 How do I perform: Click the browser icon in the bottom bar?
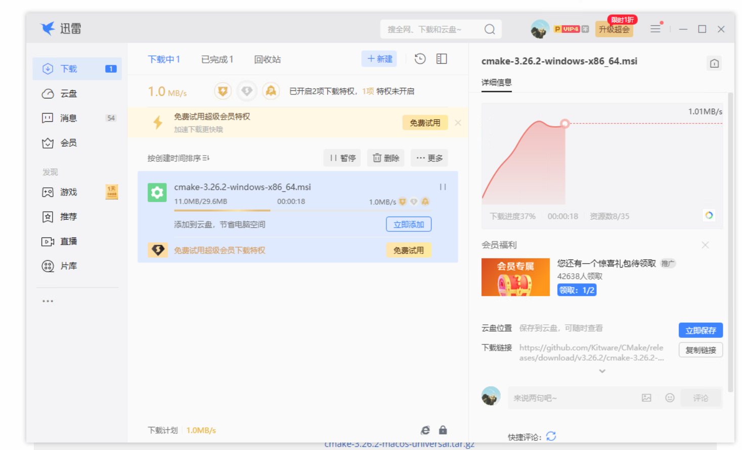(425, 430)
